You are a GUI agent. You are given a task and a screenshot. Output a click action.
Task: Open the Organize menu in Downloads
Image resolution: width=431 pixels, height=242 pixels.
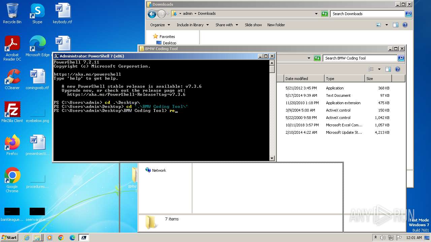[160, 25]
